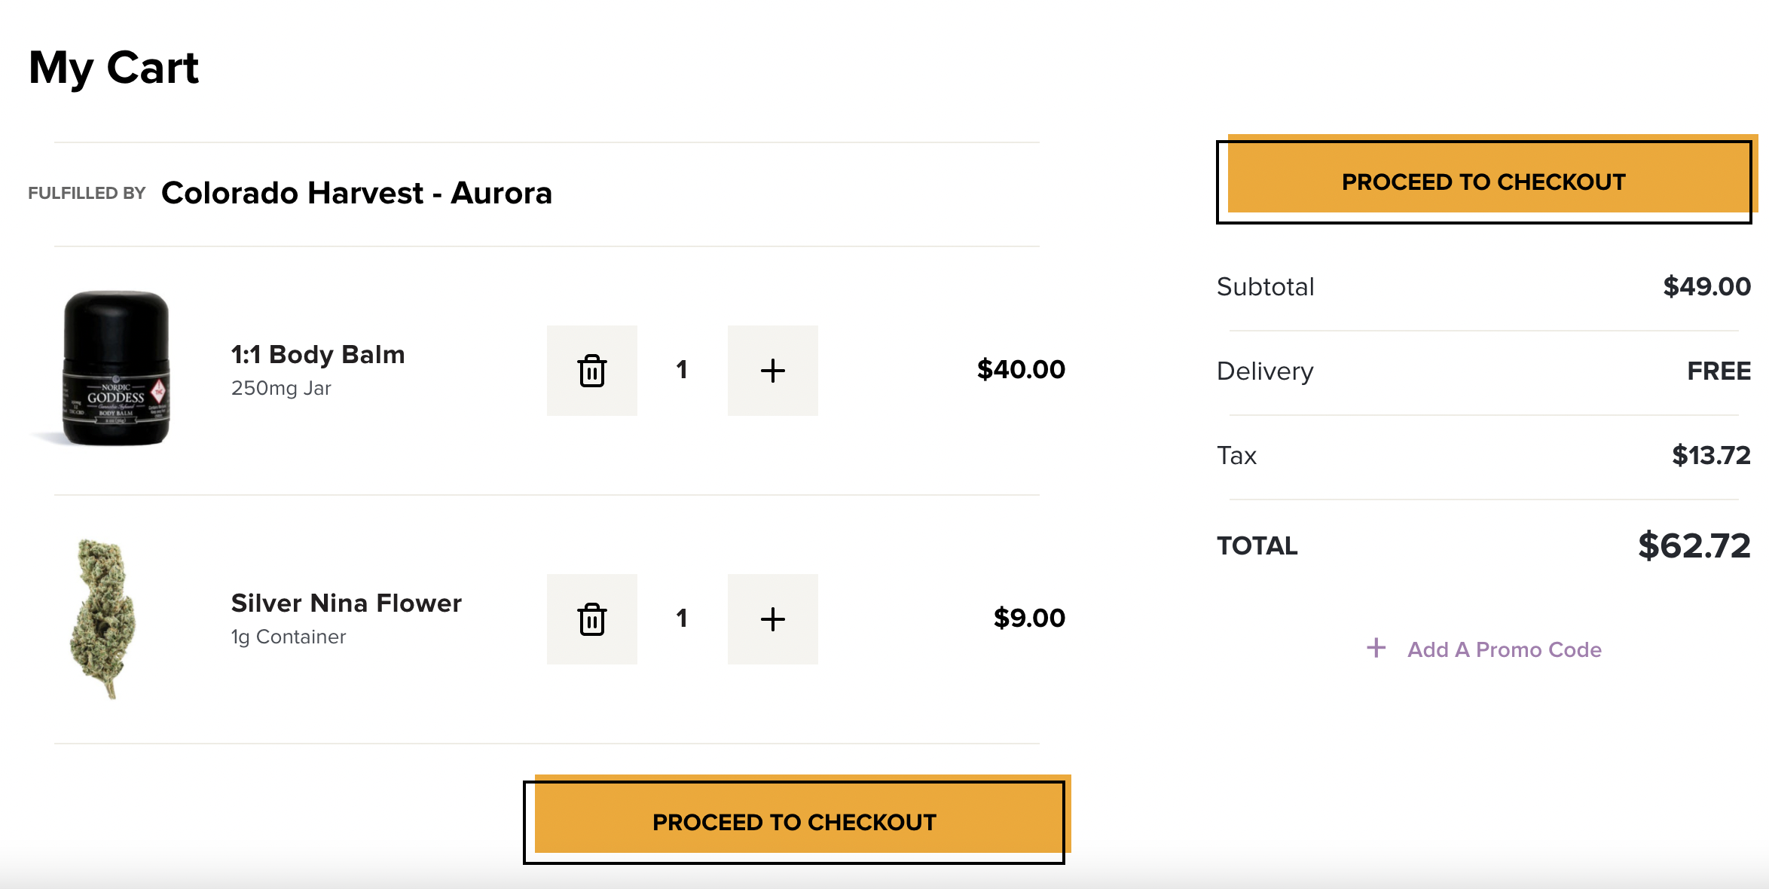The width and height of the screenshot is (1769, 889).
Task: Open the Silver Nina Flower product title
Action: point(346,603)
